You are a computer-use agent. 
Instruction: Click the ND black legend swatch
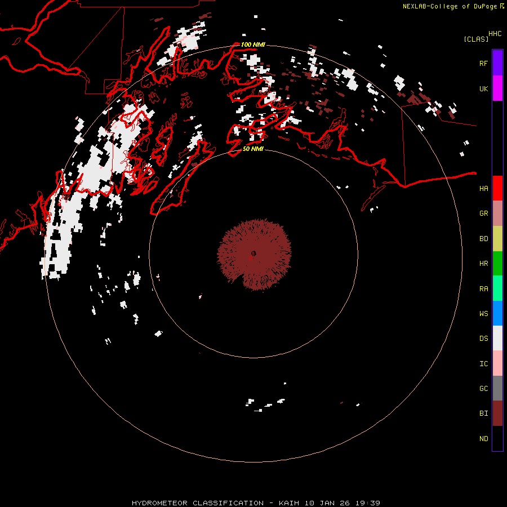(x=497, y=438)
